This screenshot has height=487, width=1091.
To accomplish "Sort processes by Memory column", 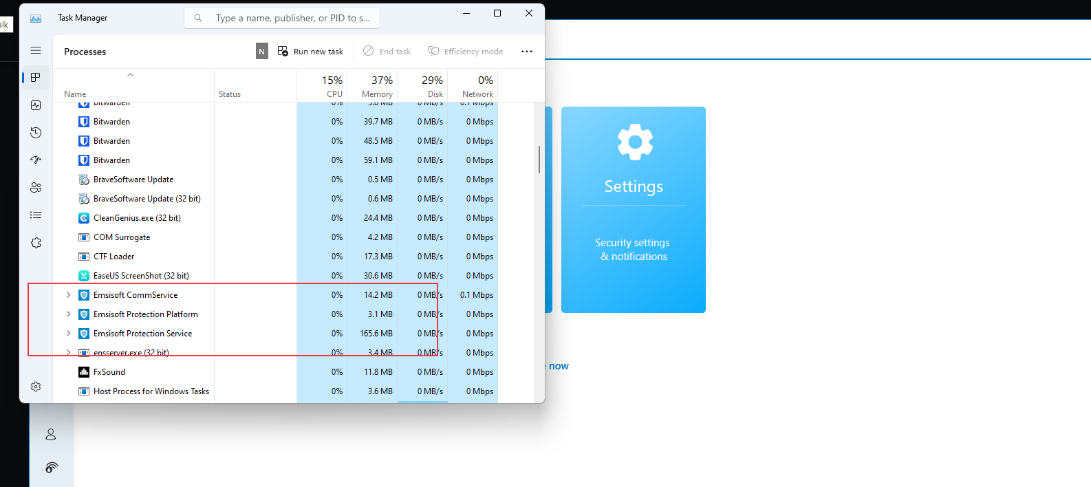I will coord(372,86).
